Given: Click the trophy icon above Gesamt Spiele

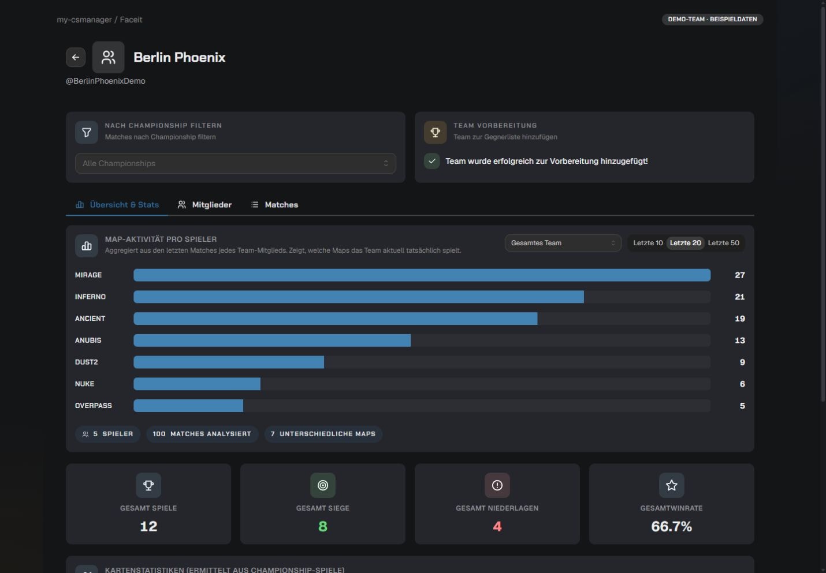Looking at the screenshot, I should (x=148, y=485).
